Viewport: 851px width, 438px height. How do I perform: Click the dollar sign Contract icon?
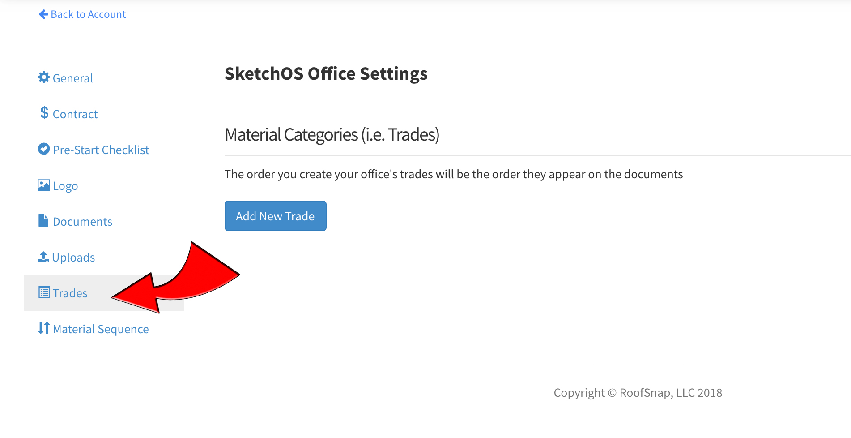pyautogui.click(x=44, y=112)
